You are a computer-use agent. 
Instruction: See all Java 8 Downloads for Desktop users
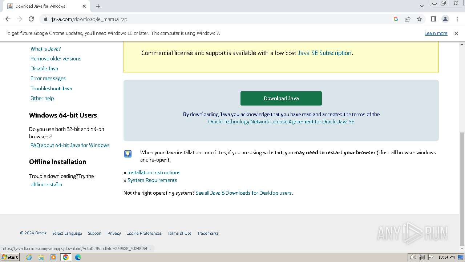pyautogui.click(x=244, y=193)
